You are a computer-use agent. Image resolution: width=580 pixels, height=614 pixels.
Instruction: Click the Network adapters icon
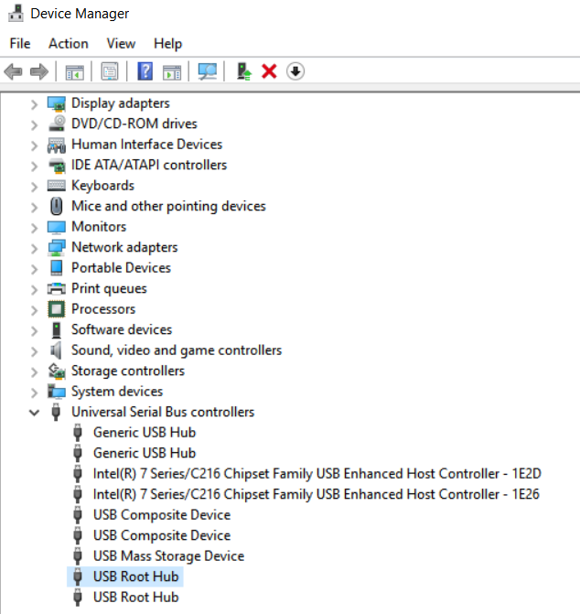tap(57, 247)
